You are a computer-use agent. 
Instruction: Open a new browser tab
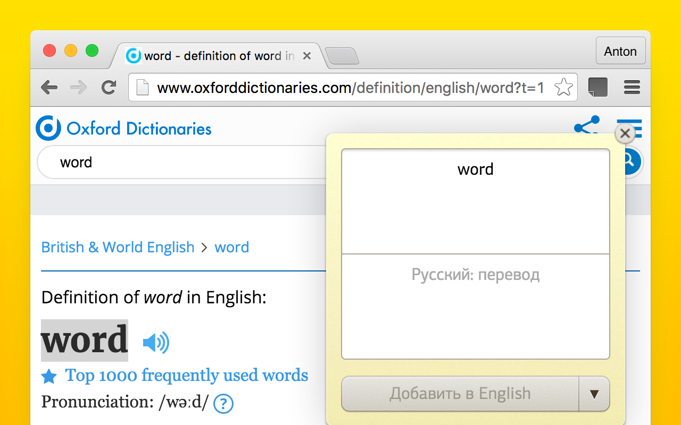[342, 56]
